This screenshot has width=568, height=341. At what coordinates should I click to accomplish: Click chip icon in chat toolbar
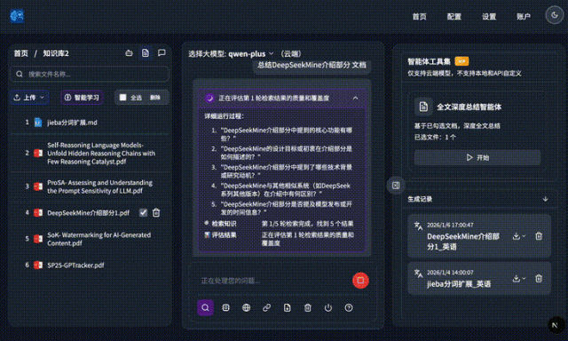pos(225,307)
